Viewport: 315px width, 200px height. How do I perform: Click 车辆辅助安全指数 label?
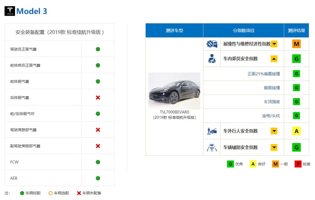240,147
